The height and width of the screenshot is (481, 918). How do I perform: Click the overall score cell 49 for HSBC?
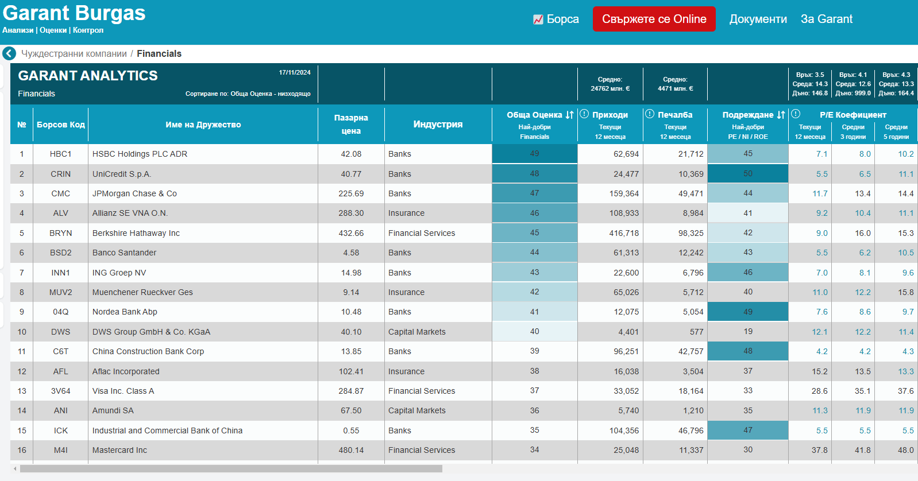[534, 154]
